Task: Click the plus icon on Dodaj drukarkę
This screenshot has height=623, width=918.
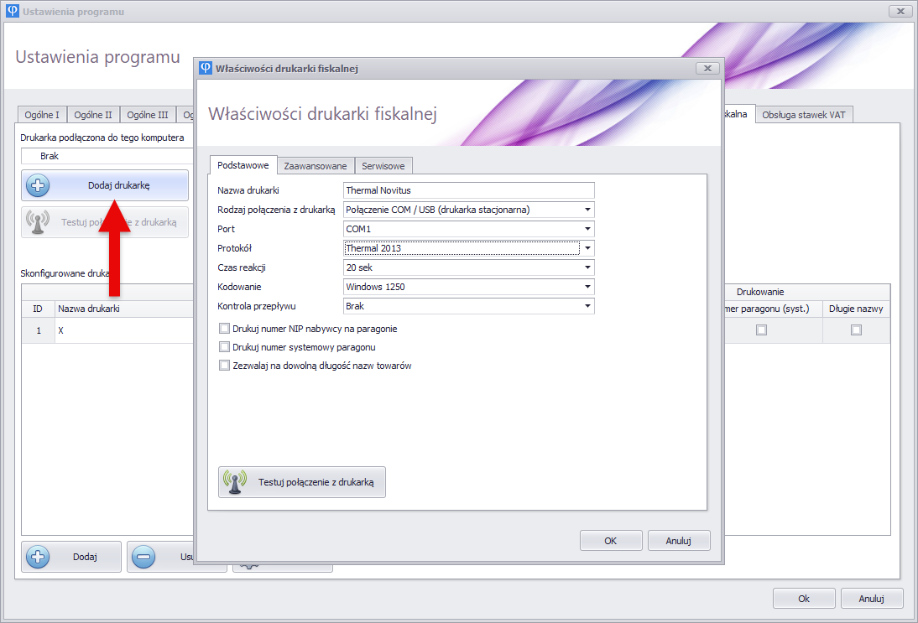Action: point(38,185)
